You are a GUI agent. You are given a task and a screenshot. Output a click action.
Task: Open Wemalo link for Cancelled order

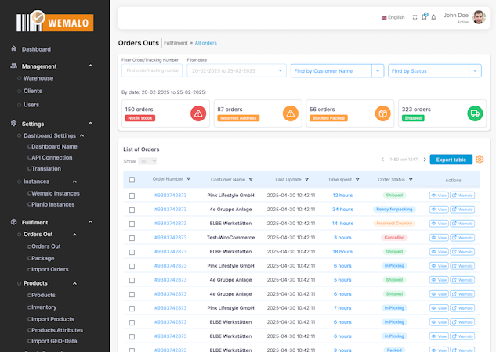(x=462, y=238)
